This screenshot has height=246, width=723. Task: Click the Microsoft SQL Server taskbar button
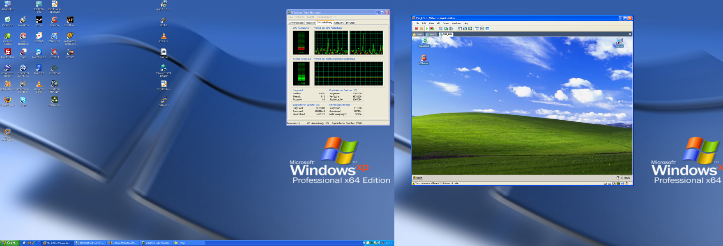90,243
